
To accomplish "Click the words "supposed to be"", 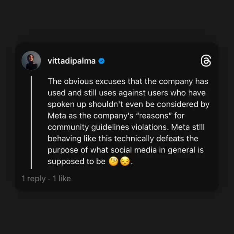I will [76, 162].
